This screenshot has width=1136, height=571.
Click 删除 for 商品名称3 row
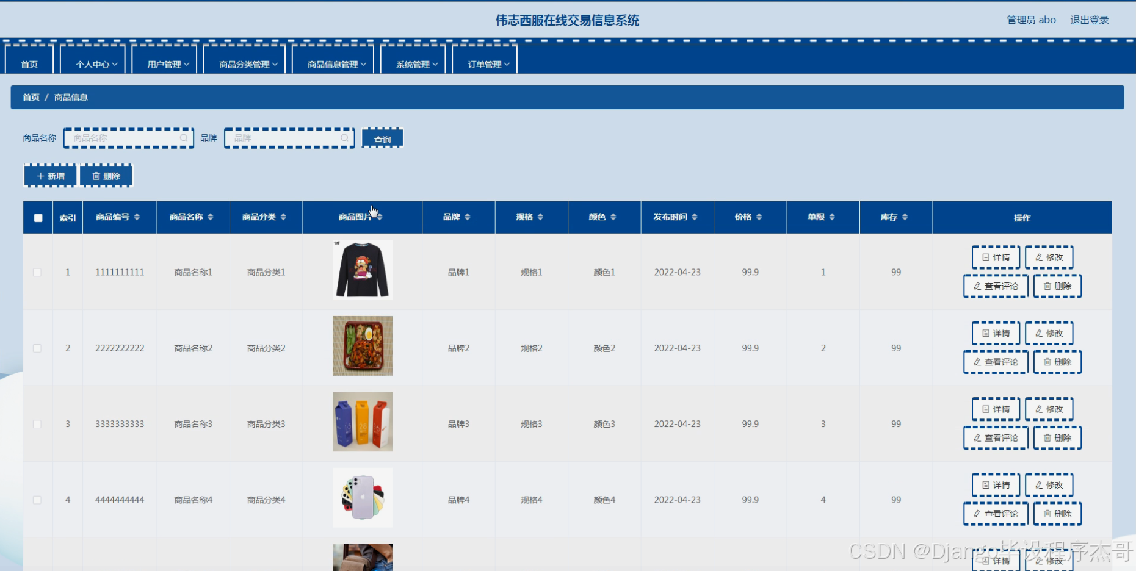point(1057,438)
